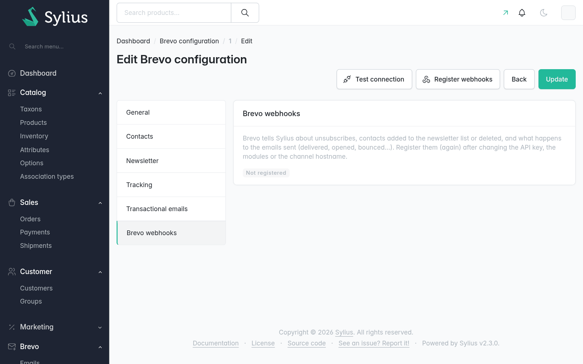Focus the Search products field
The width and height of the screenshot is (583, 364).
(174, 13)
